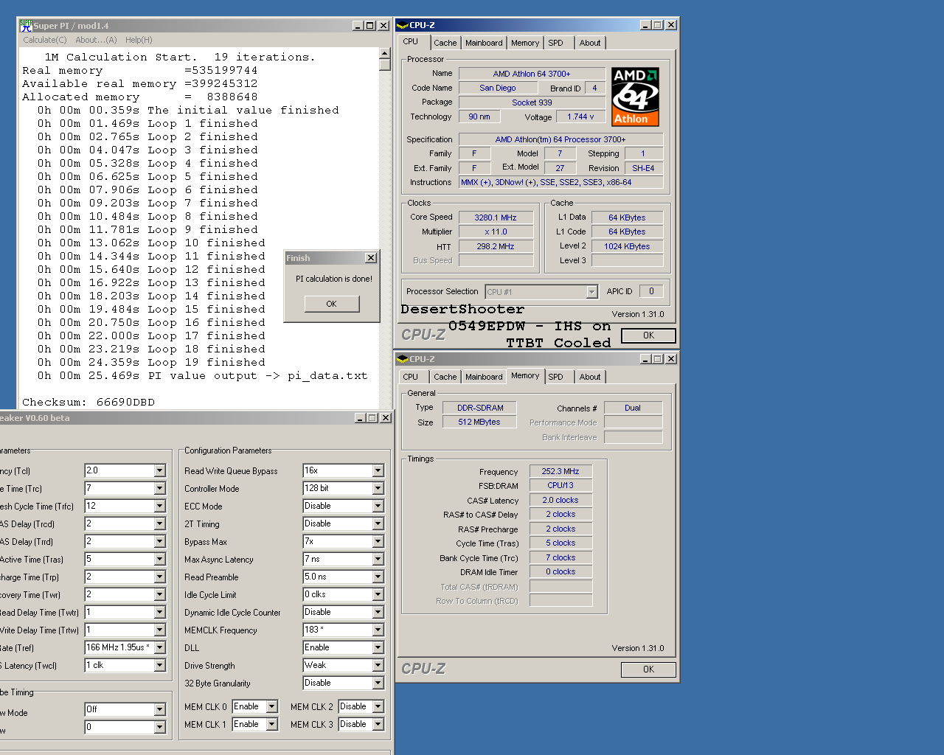Click the memory Frequency value 252.3 MHz
The height and width of the screenshot is (755, 944).
pyautogui.click(x=560, y=471)
